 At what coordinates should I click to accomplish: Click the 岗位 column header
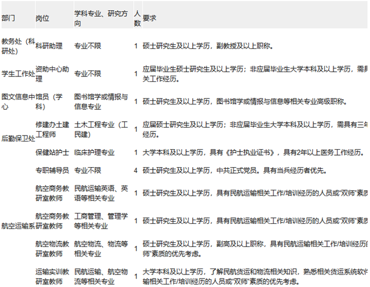[43, 18]
